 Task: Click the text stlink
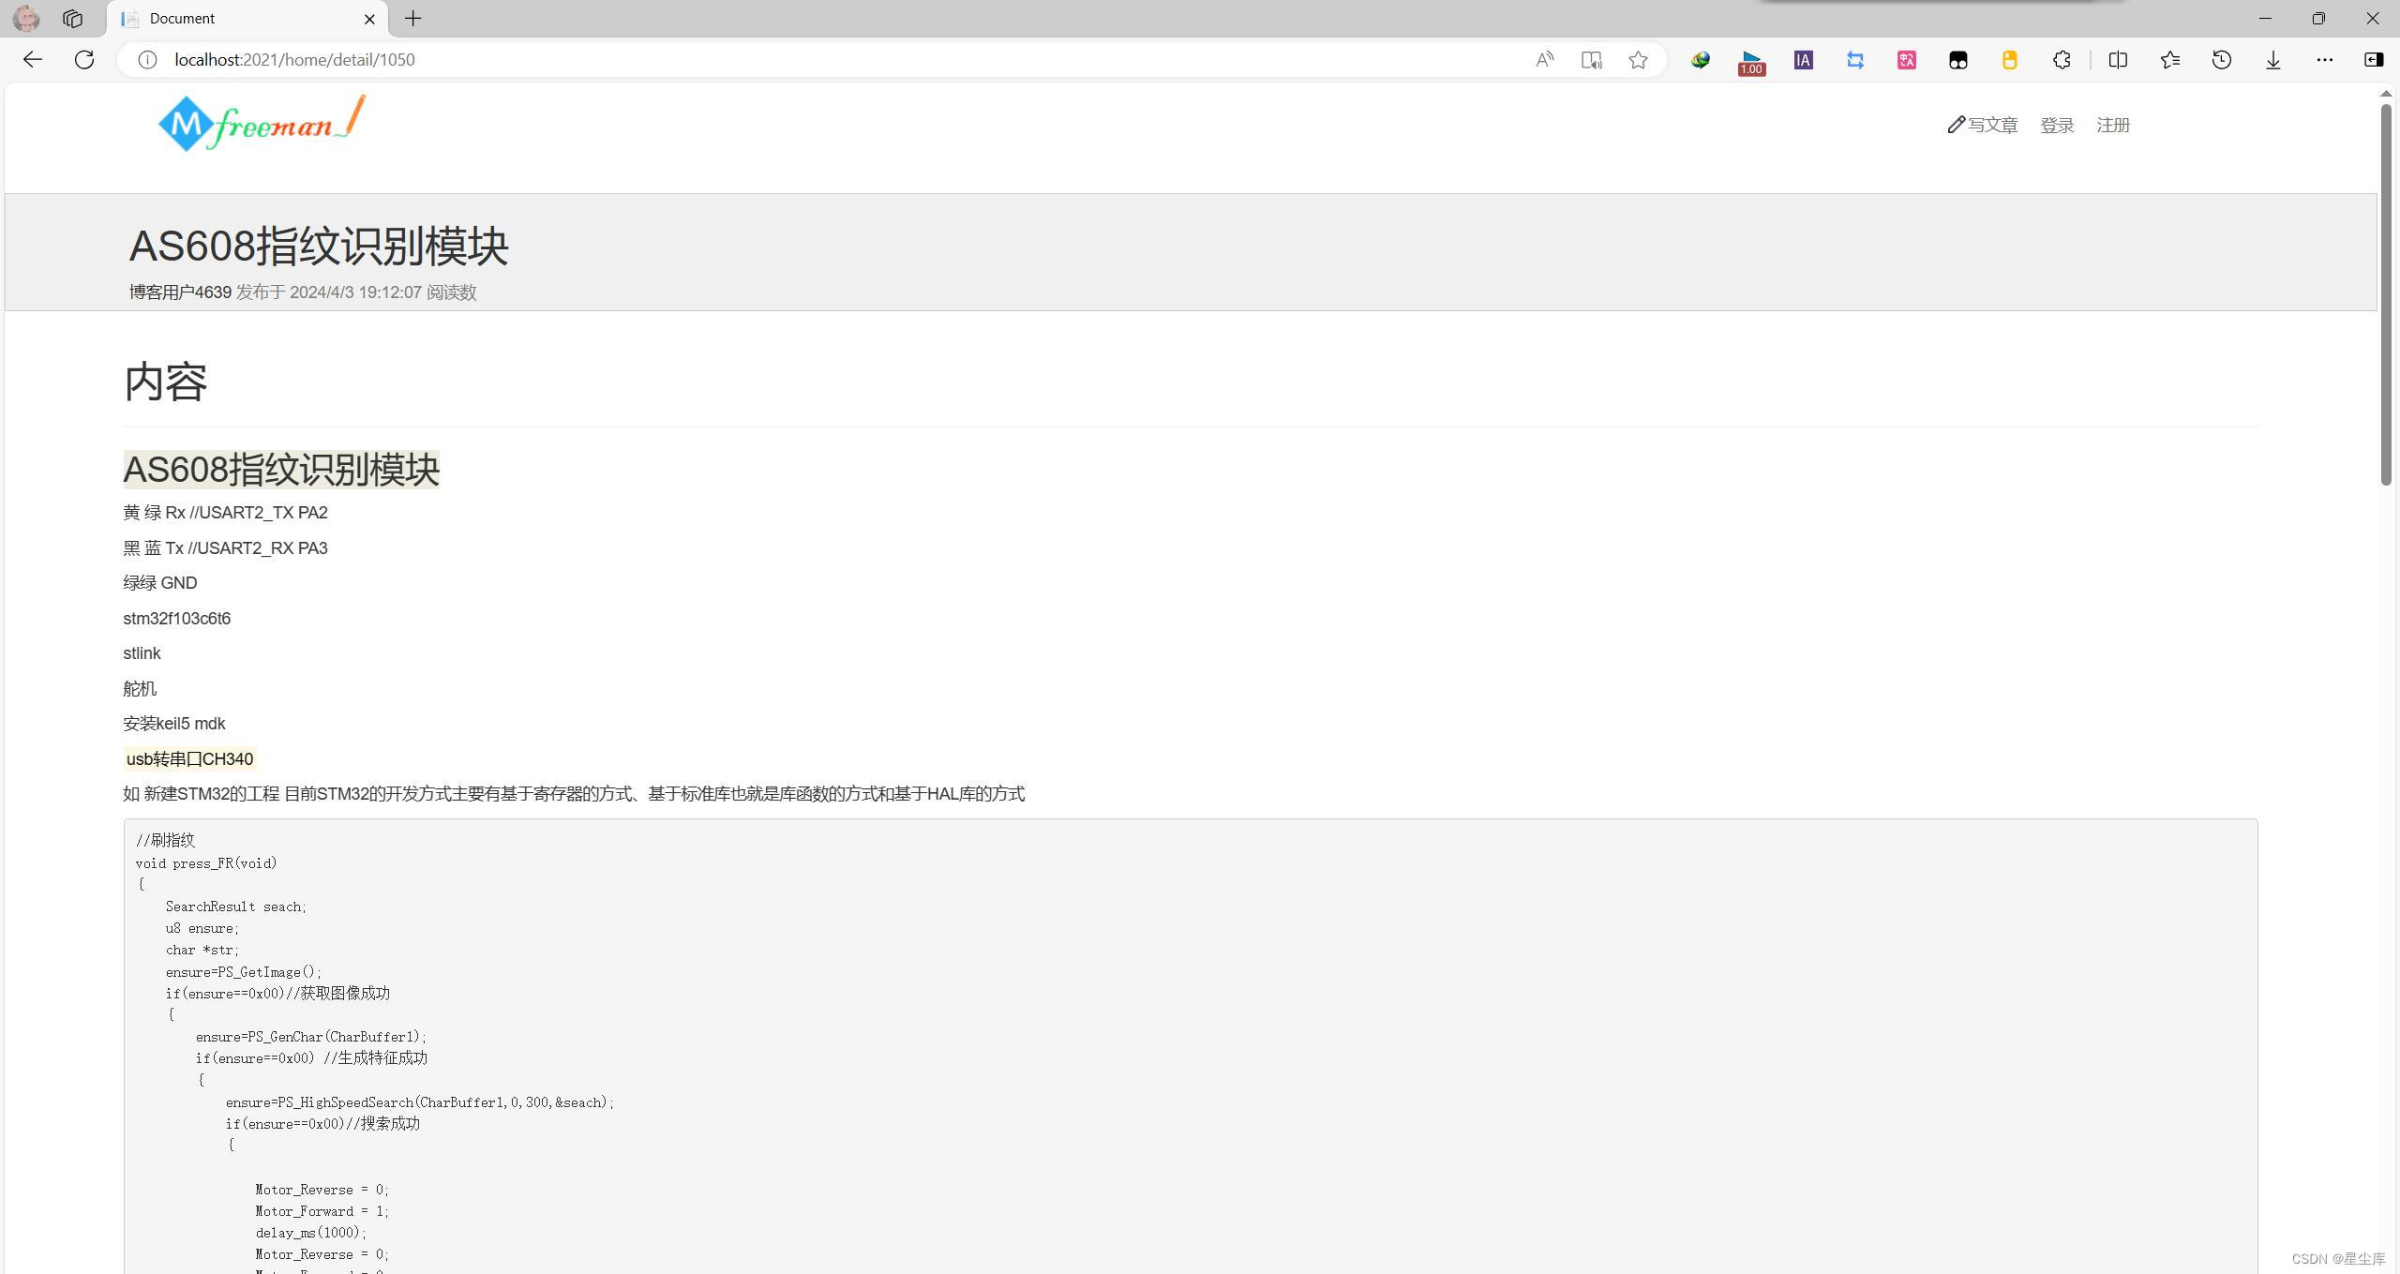(x=142, y=653)
